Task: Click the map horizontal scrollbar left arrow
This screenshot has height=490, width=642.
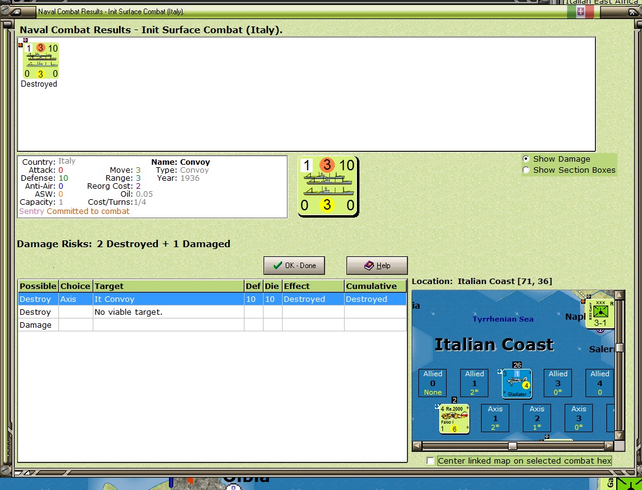Action: (417, 445)
